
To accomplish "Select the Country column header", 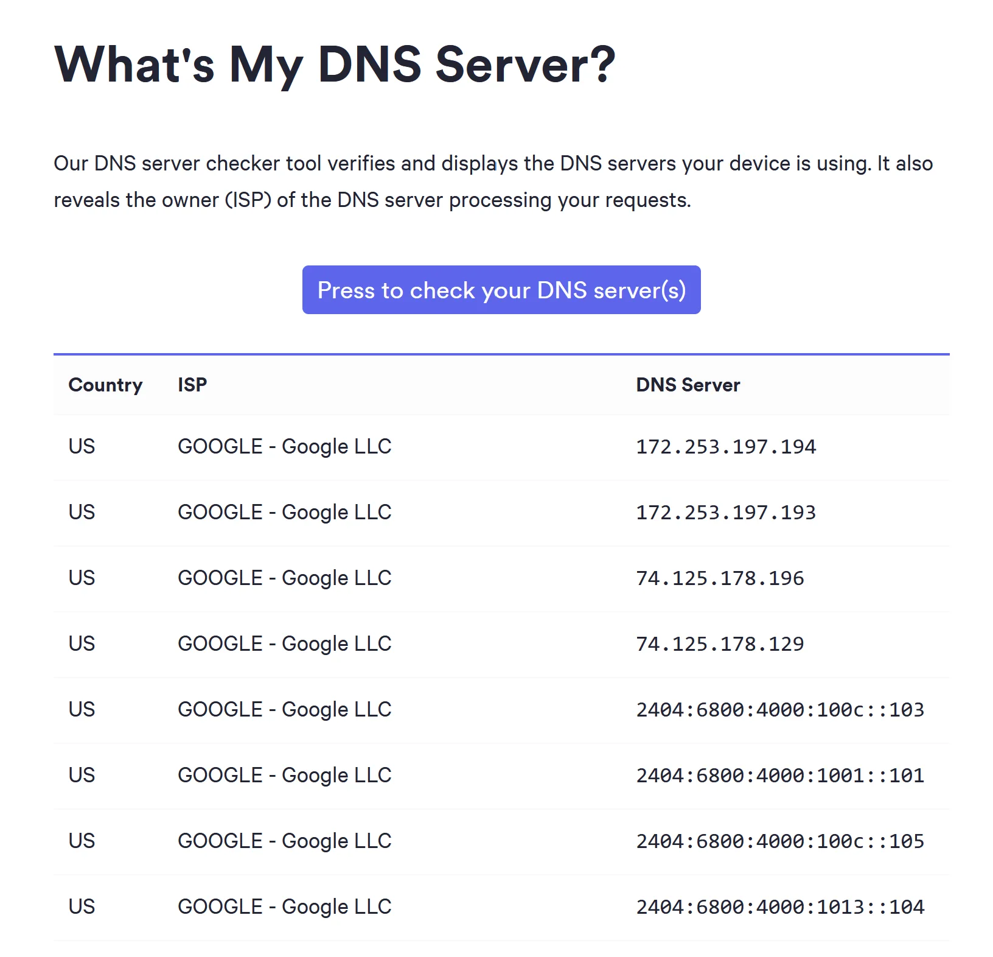I will [105, 385].
